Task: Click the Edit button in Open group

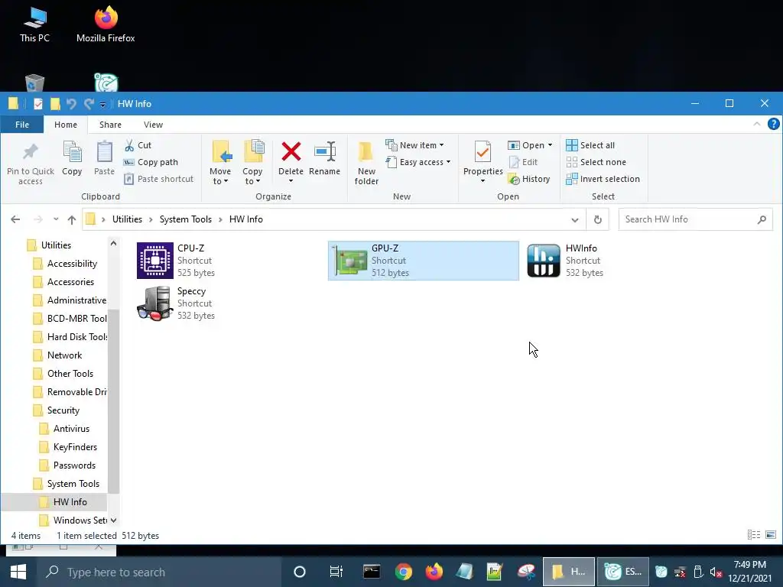Action: pyautogui.click(x=523, y=162)
